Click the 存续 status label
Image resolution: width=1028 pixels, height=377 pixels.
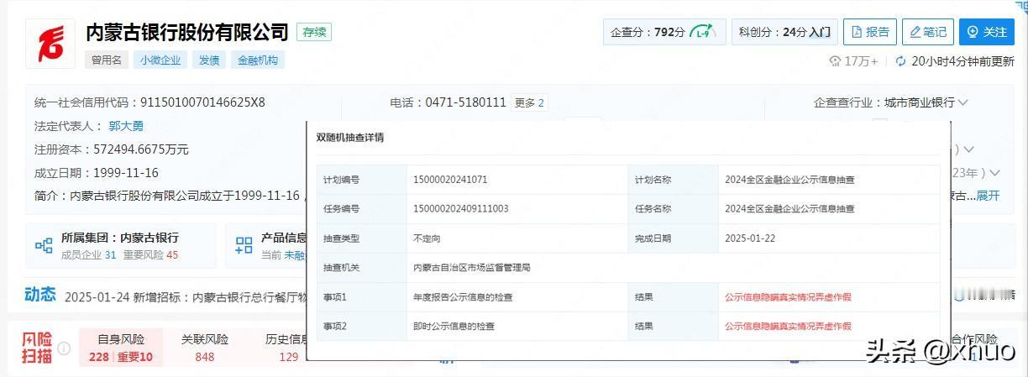tap(315, 32)
